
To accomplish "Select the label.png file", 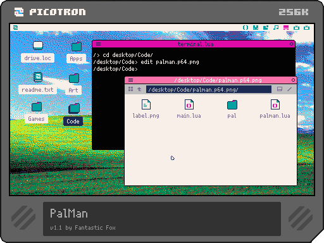I will [x=146, y=109].
